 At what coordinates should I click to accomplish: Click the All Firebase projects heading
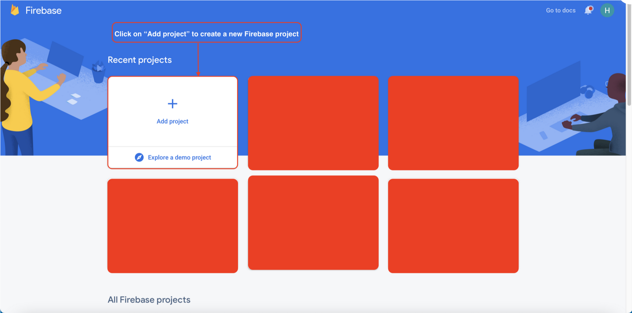[149, 300]
